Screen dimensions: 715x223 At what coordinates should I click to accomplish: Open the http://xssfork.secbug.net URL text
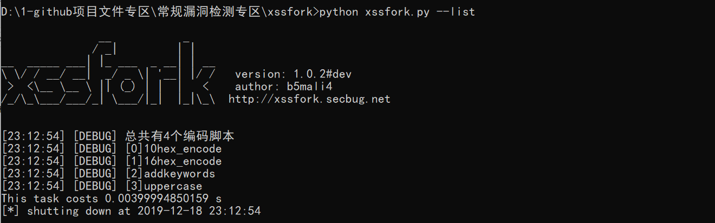309,99
